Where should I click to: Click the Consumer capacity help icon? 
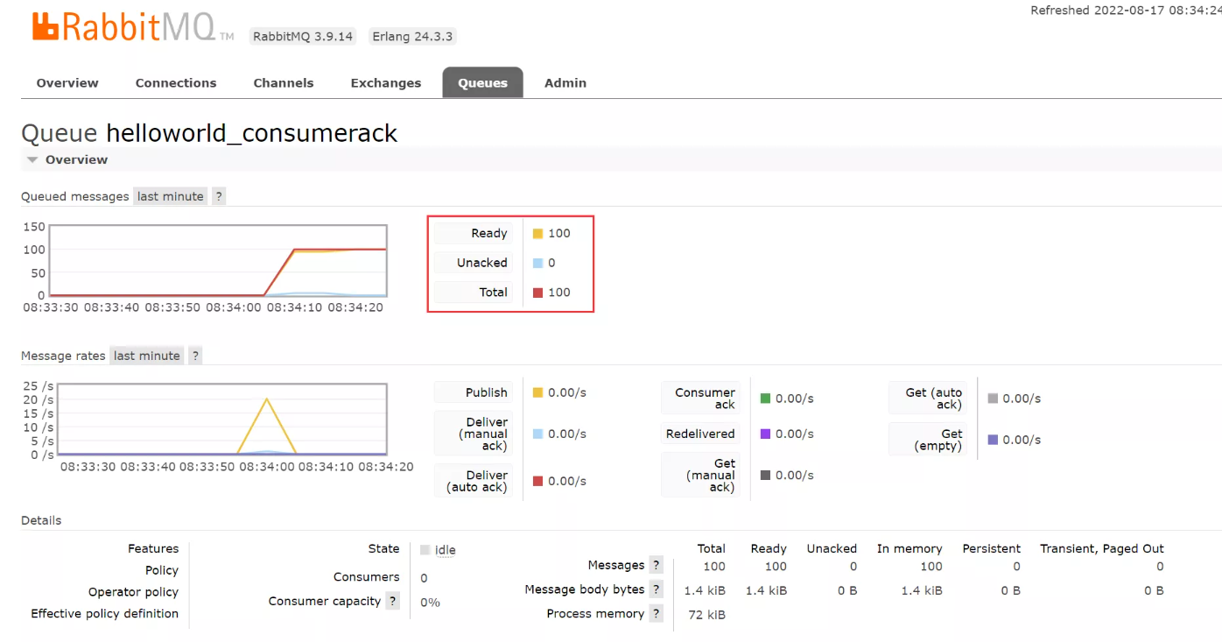pyautogui.click(x=393, y=602)
